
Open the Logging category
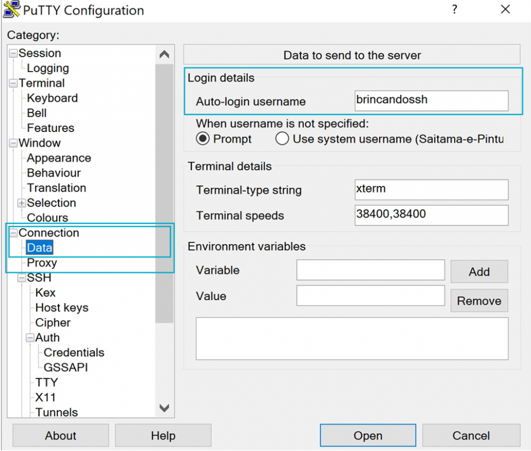pyautogui.click(x=48, y=68)
